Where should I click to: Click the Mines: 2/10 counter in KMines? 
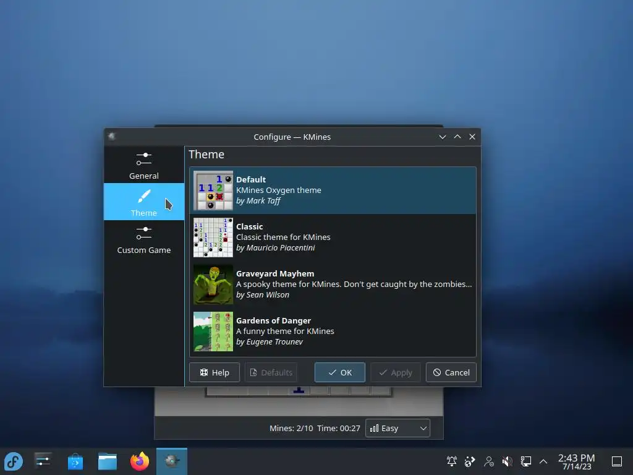coord(291,428)
